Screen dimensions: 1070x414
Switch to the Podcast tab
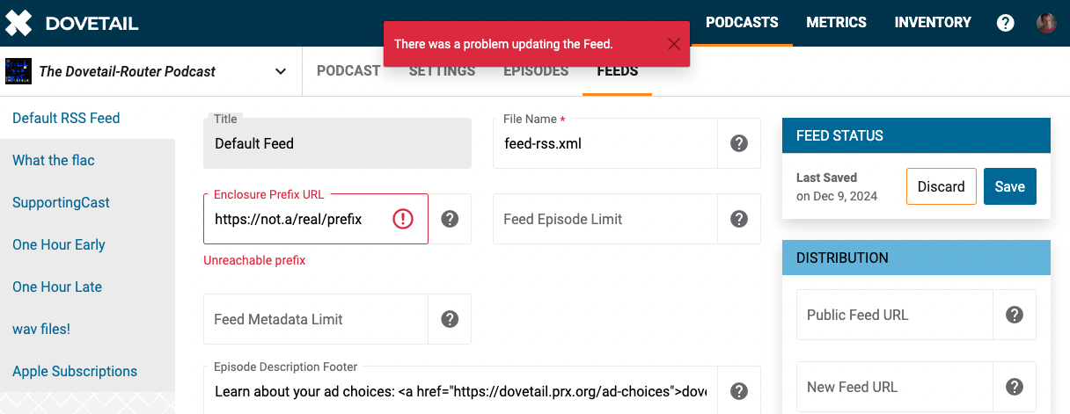pos(348,71)
